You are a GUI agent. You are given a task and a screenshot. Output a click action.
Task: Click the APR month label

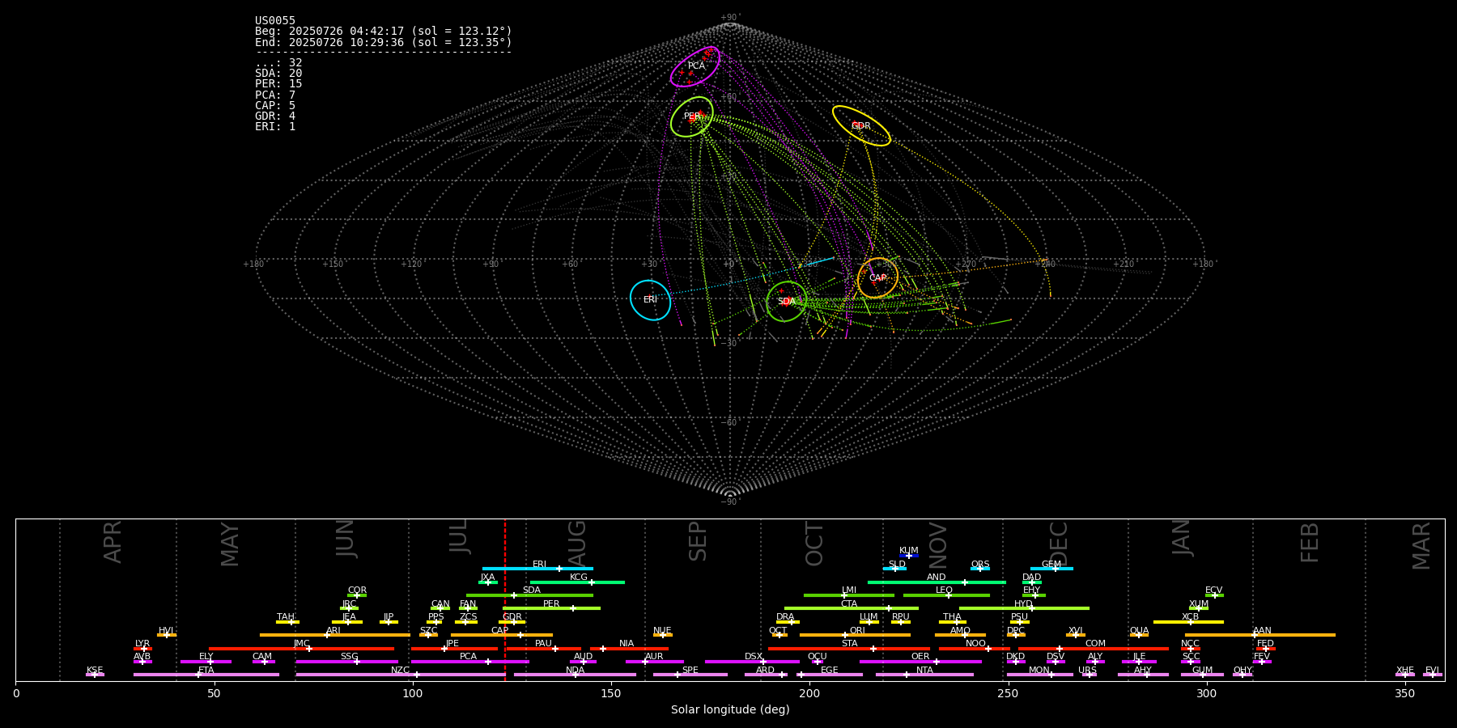(x=113, y=542)
